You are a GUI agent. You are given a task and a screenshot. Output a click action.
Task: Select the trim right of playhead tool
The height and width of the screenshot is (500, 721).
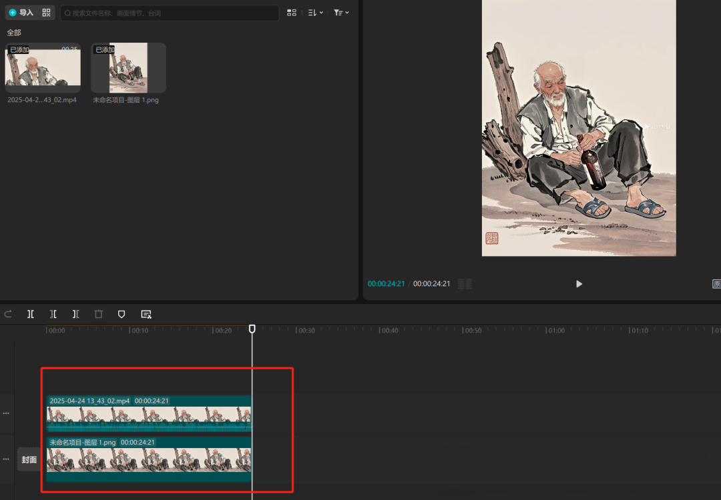click(x=76, y=314)
